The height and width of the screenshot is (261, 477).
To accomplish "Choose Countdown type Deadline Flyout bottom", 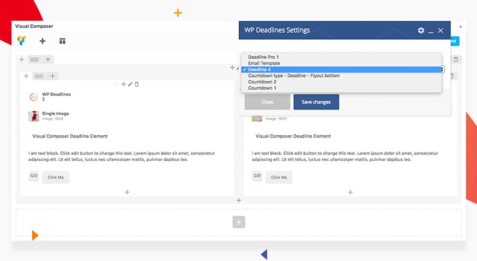I will (x=341, y=76).
